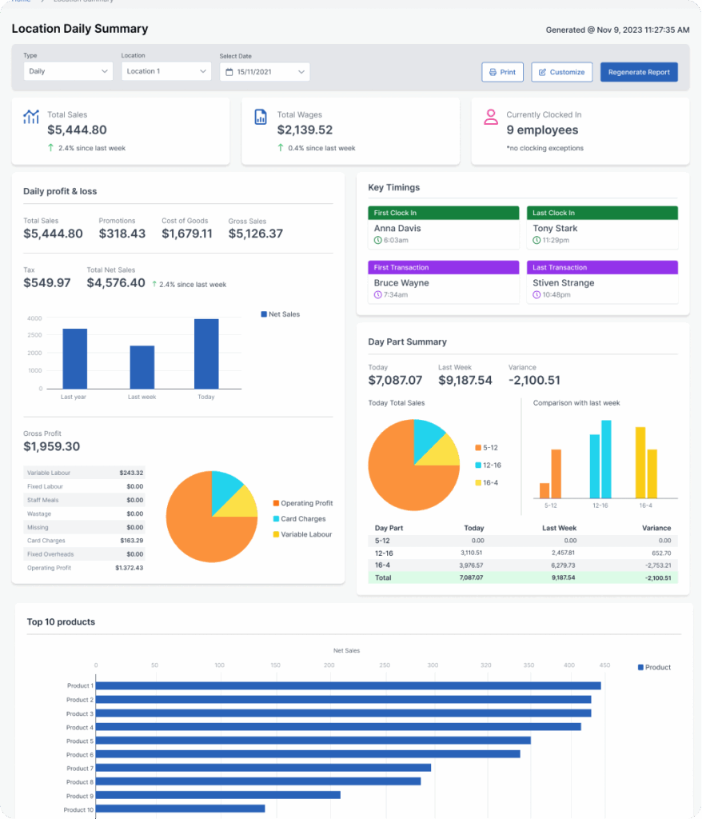Open the Type dropdown set to Daily
This screenshot has width=702, height=819.
point(68,71)
